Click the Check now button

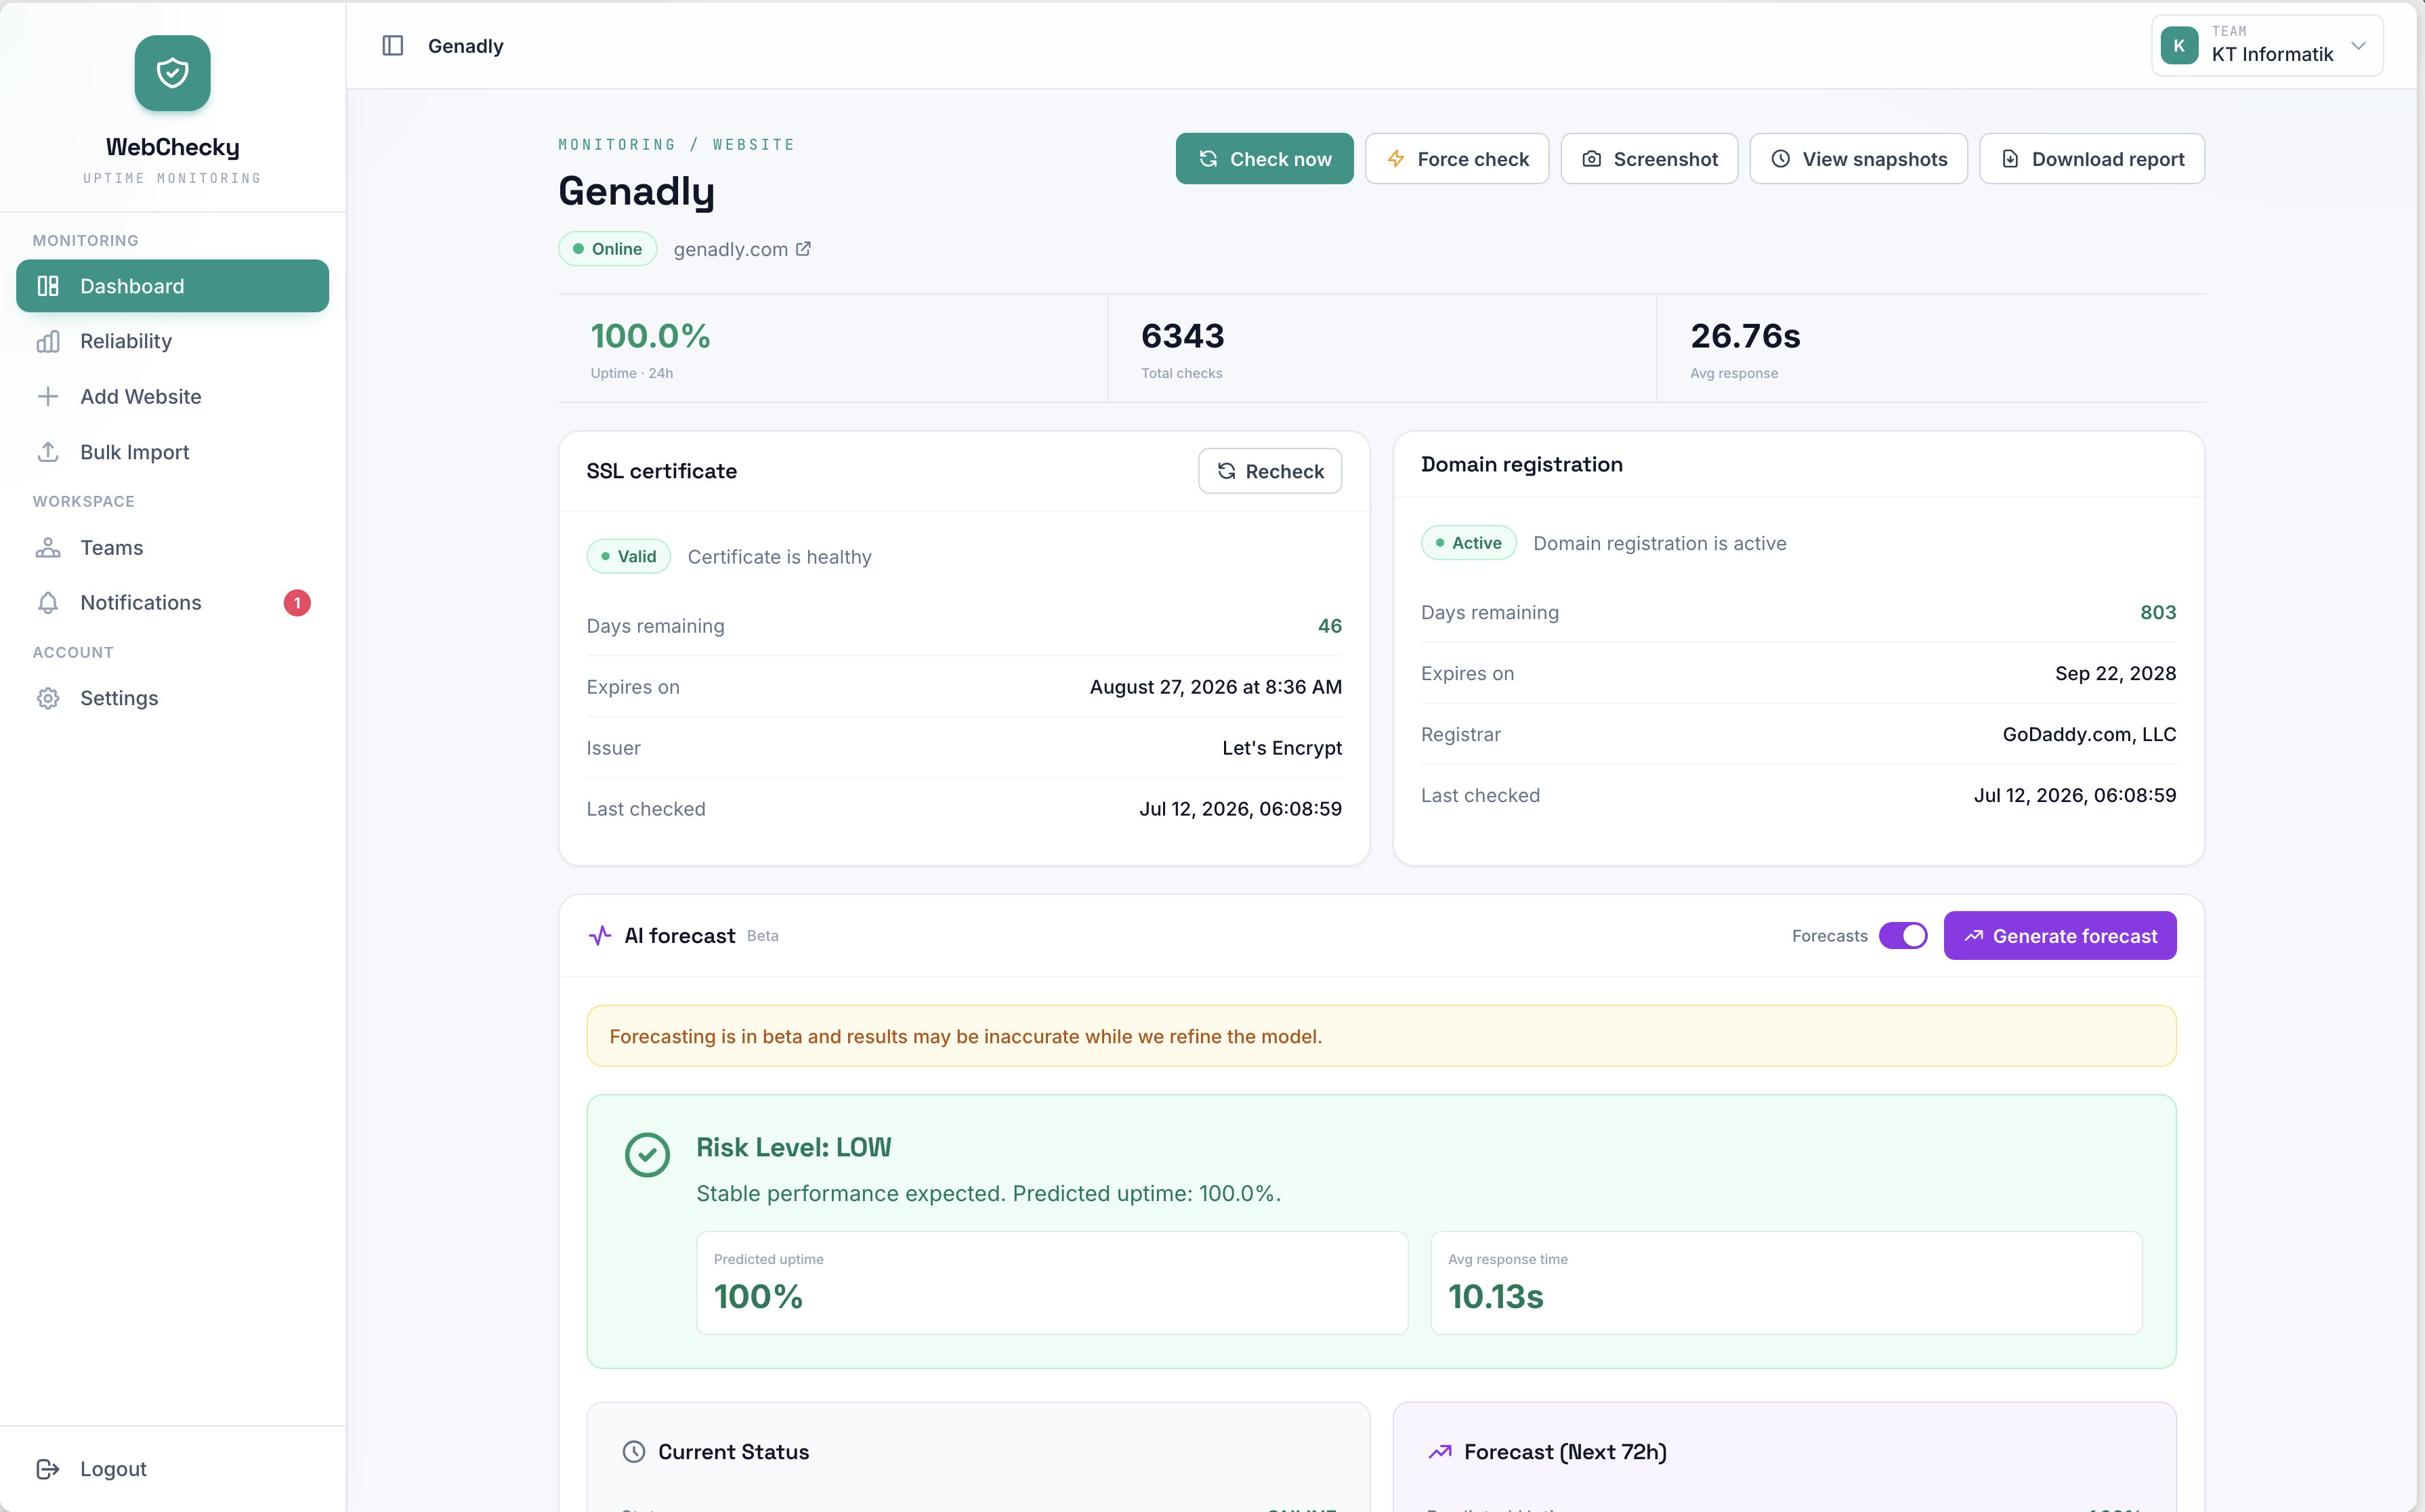[x=1264, y=159]
